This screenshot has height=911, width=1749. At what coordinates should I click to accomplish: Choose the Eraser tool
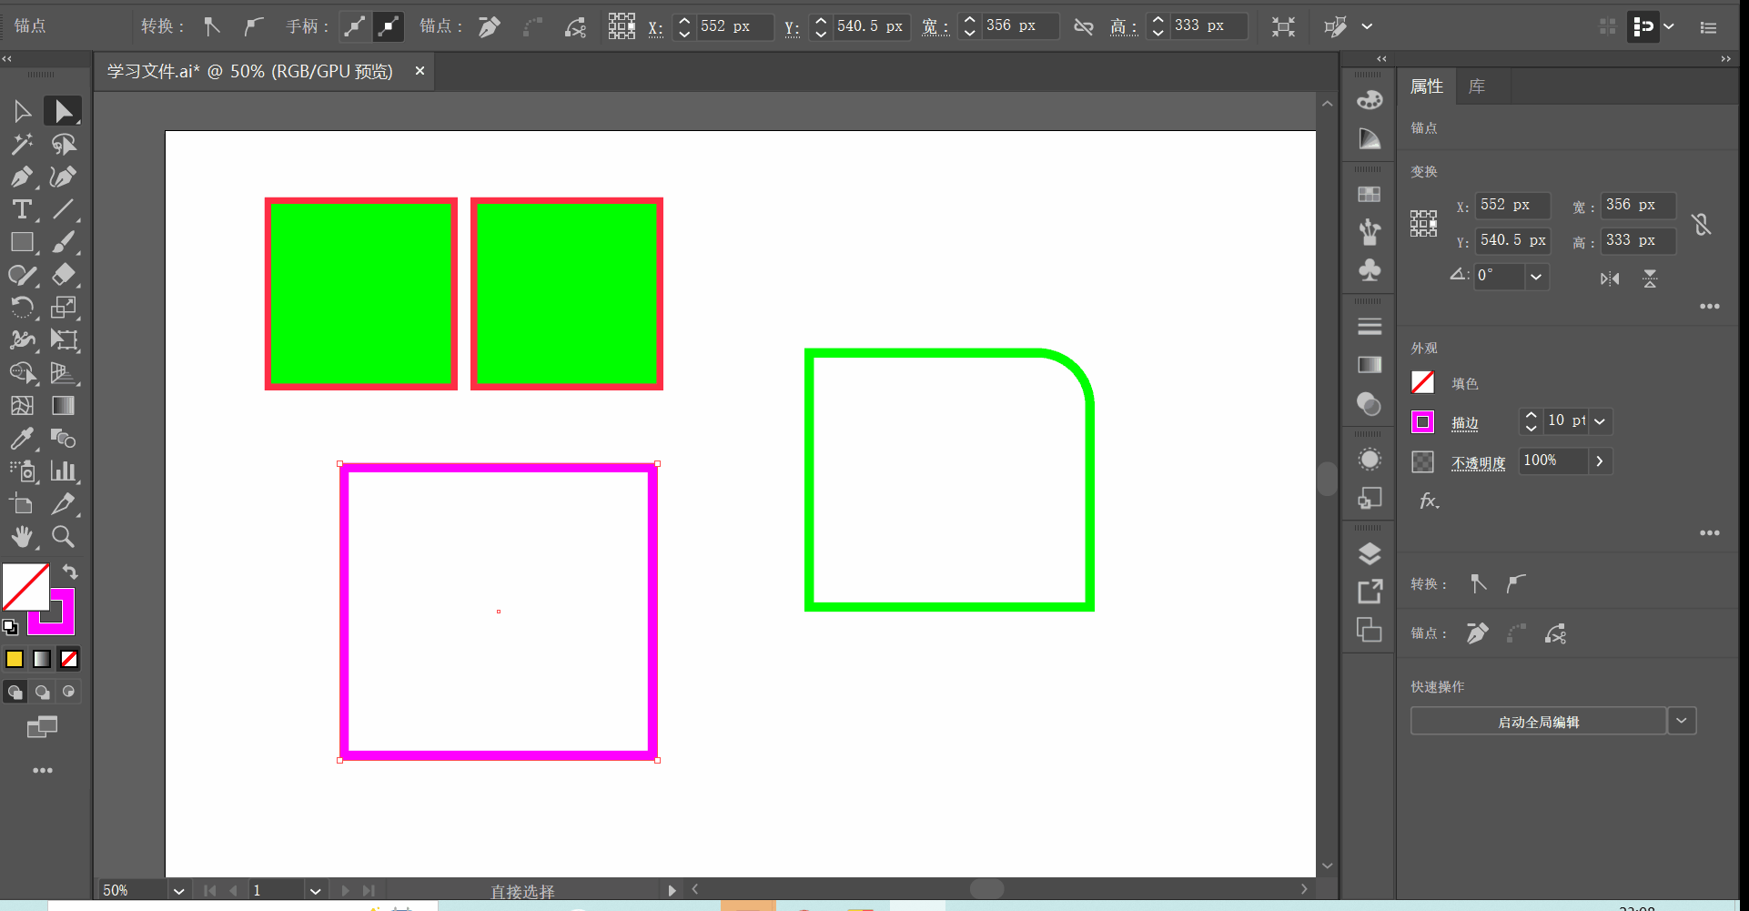point(63,275)
